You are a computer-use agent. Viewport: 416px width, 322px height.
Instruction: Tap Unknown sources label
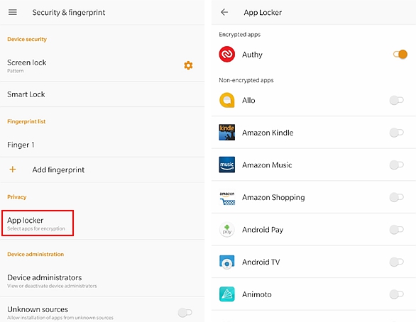[x=38, y=309]
